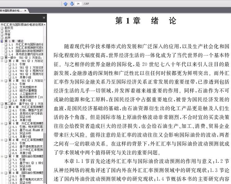The width and height of the screenshot is (231, 184).
Task: Open bookmark 5.3 实证分析
Action: coord(22,133)
